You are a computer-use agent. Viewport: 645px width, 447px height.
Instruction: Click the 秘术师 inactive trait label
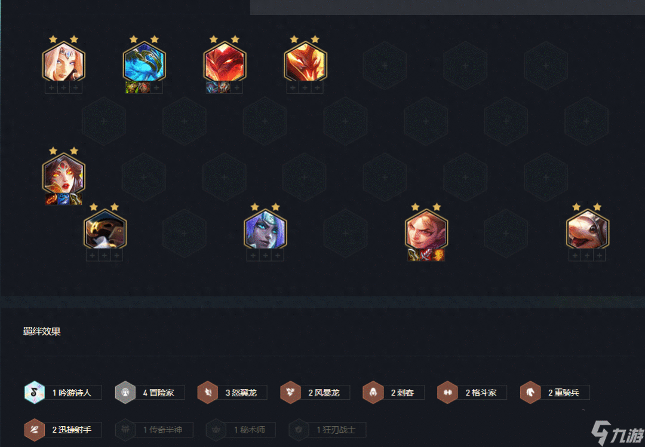pos(249,430)
